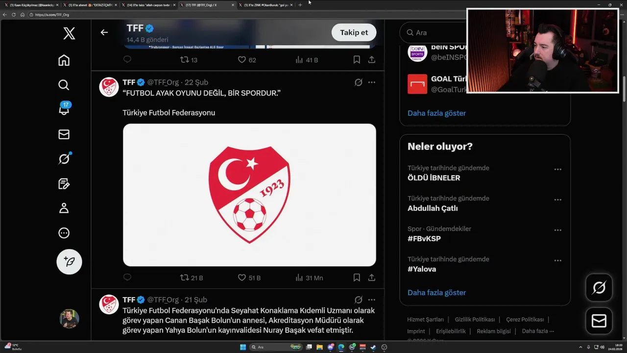Like the post with 62 likes
The height and width of the screenshot is (353, 627).
tap(247, 60)
